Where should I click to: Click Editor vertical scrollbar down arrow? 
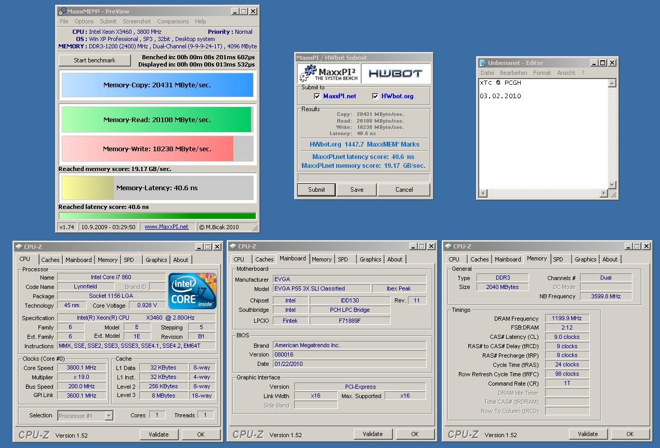click(612, 185)
